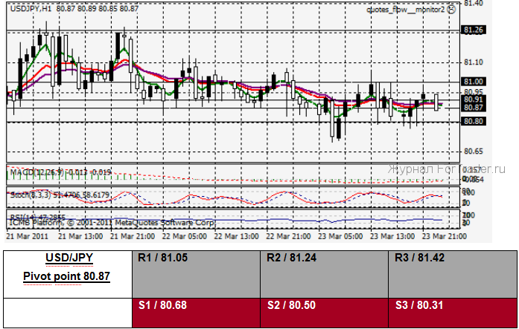Click the 22 Mar 21:00 time label

(x=288, y=236)
